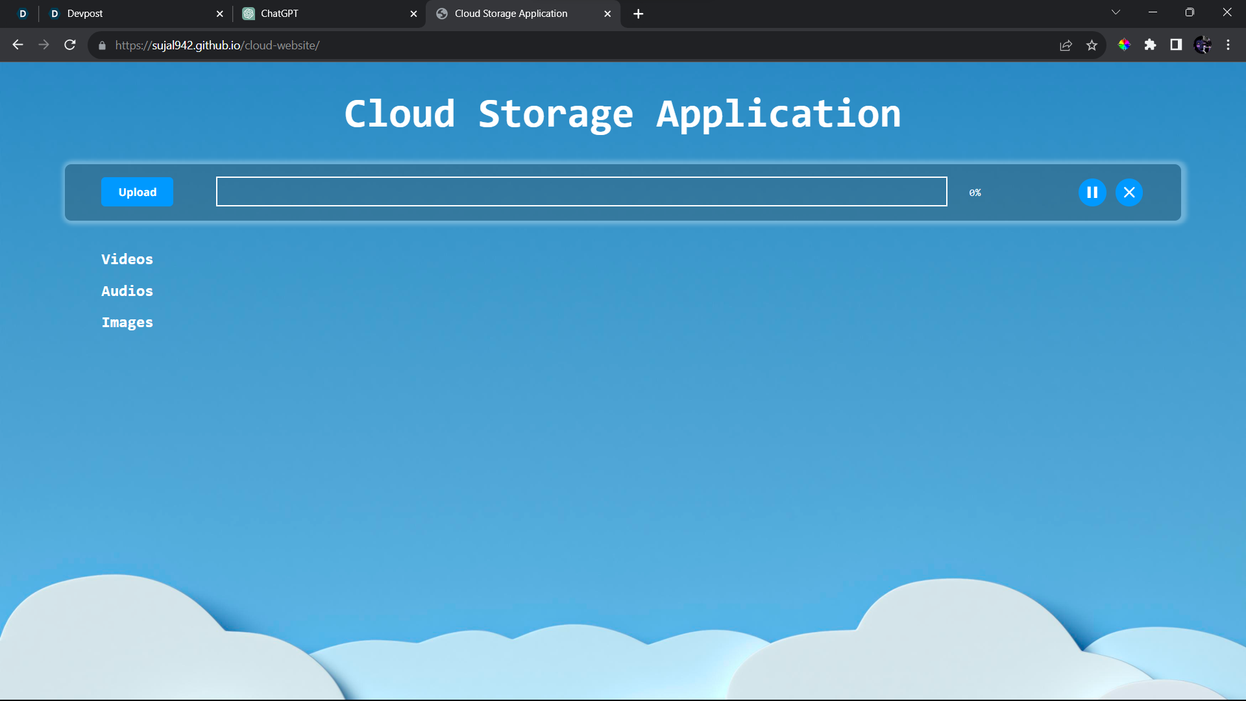Go back to previous page

click(18, 45)
